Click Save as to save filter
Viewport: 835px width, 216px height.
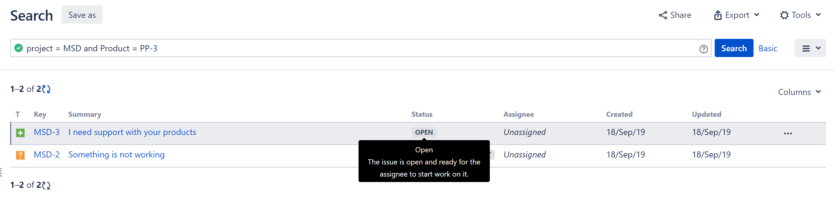[82, 15]
